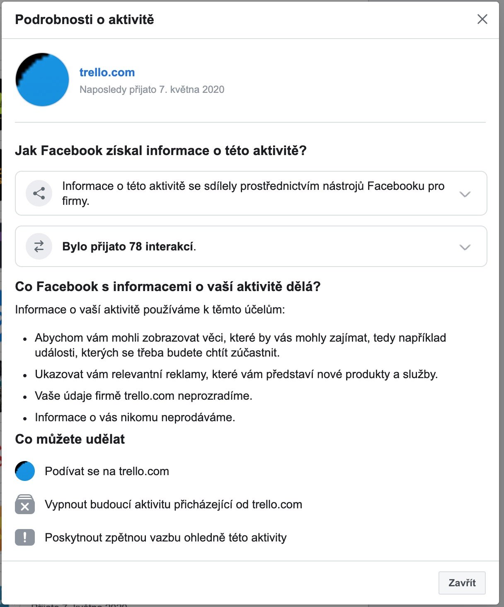Click the trello.com profile avatar
Image resolution: width=504 pixels, height=607 pixels.
42,80
